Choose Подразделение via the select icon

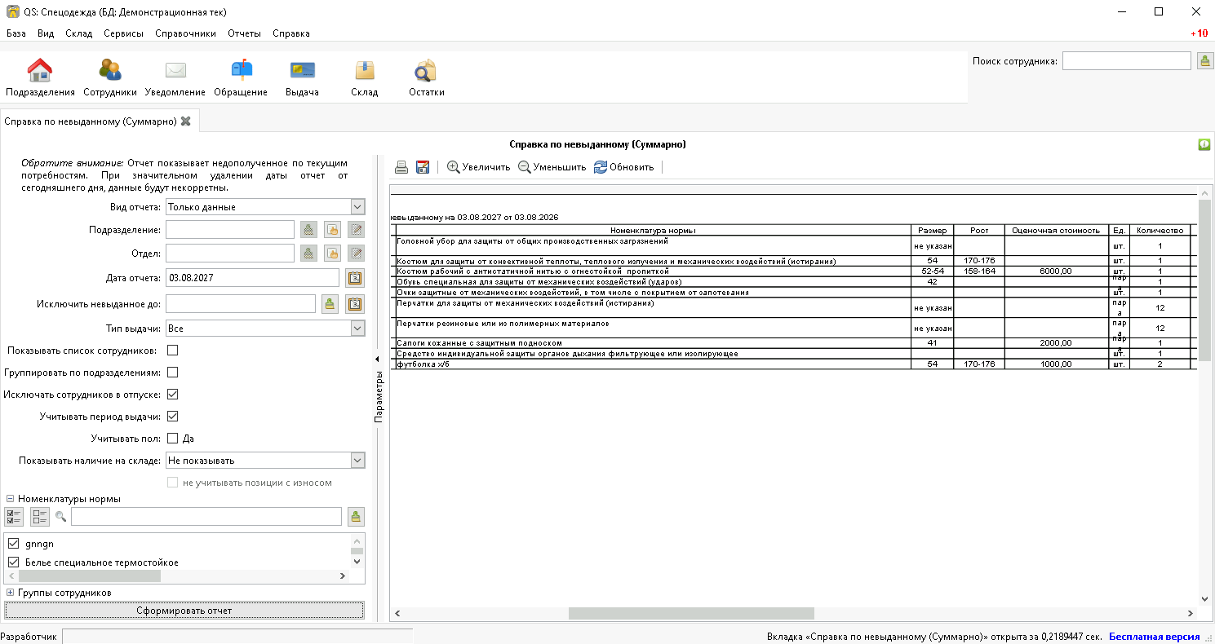pos(332,229)
